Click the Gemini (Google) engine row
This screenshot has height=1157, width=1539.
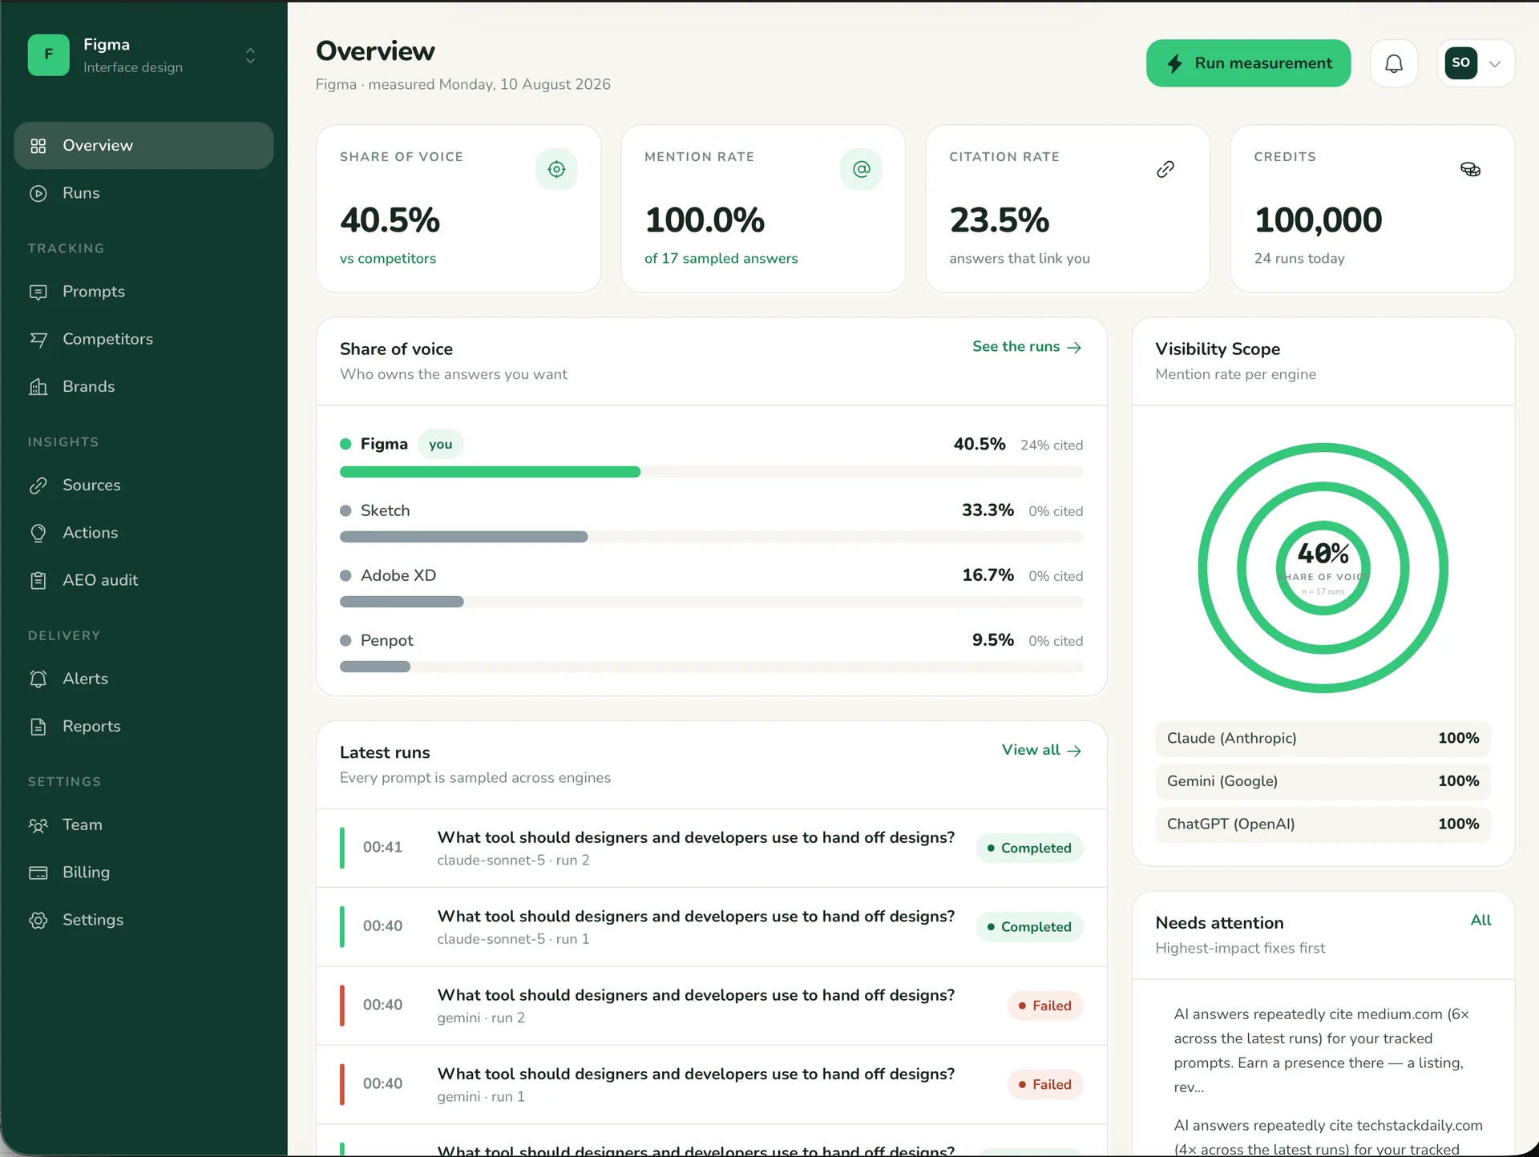(x=1323, y=781)
